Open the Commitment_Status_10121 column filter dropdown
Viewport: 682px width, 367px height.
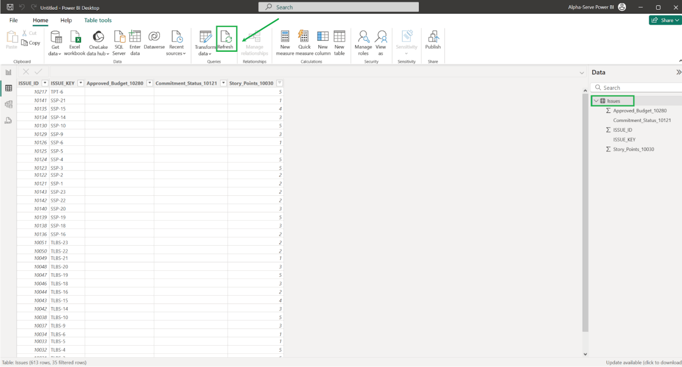click(223, 83)
